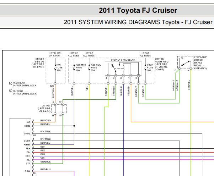Click the '2011 Toyota FJ Cruiser' title
Viewport: 214px width, 176px height.
(138, 11)
